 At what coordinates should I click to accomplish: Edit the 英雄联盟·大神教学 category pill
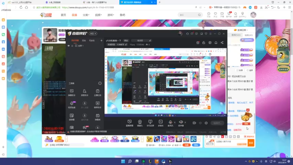(x=117, y=44)
